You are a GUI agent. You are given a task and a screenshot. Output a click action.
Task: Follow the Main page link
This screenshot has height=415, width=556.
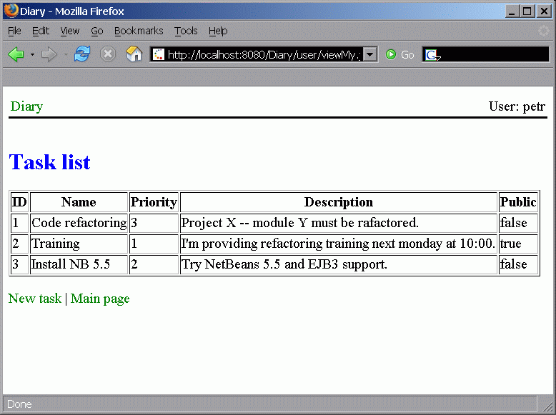pyautogui.click(x=100, y=299)
